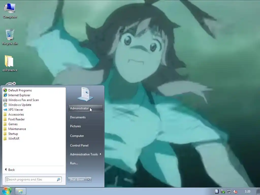Click the network tray icon
The image size is (260, 195).
229,191
